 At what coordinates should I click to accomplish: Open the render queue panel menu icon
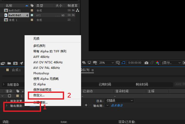[92, 70]
